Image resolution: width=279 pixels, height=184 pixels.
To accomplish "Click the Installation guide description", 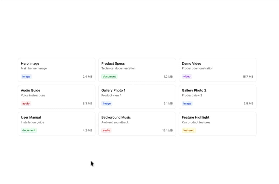I will (x=32, y=122).
